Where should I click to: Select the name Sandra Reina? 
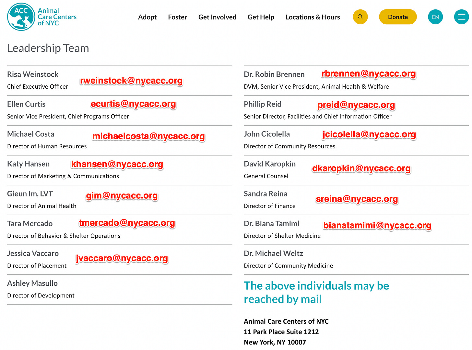coord(265,194)
